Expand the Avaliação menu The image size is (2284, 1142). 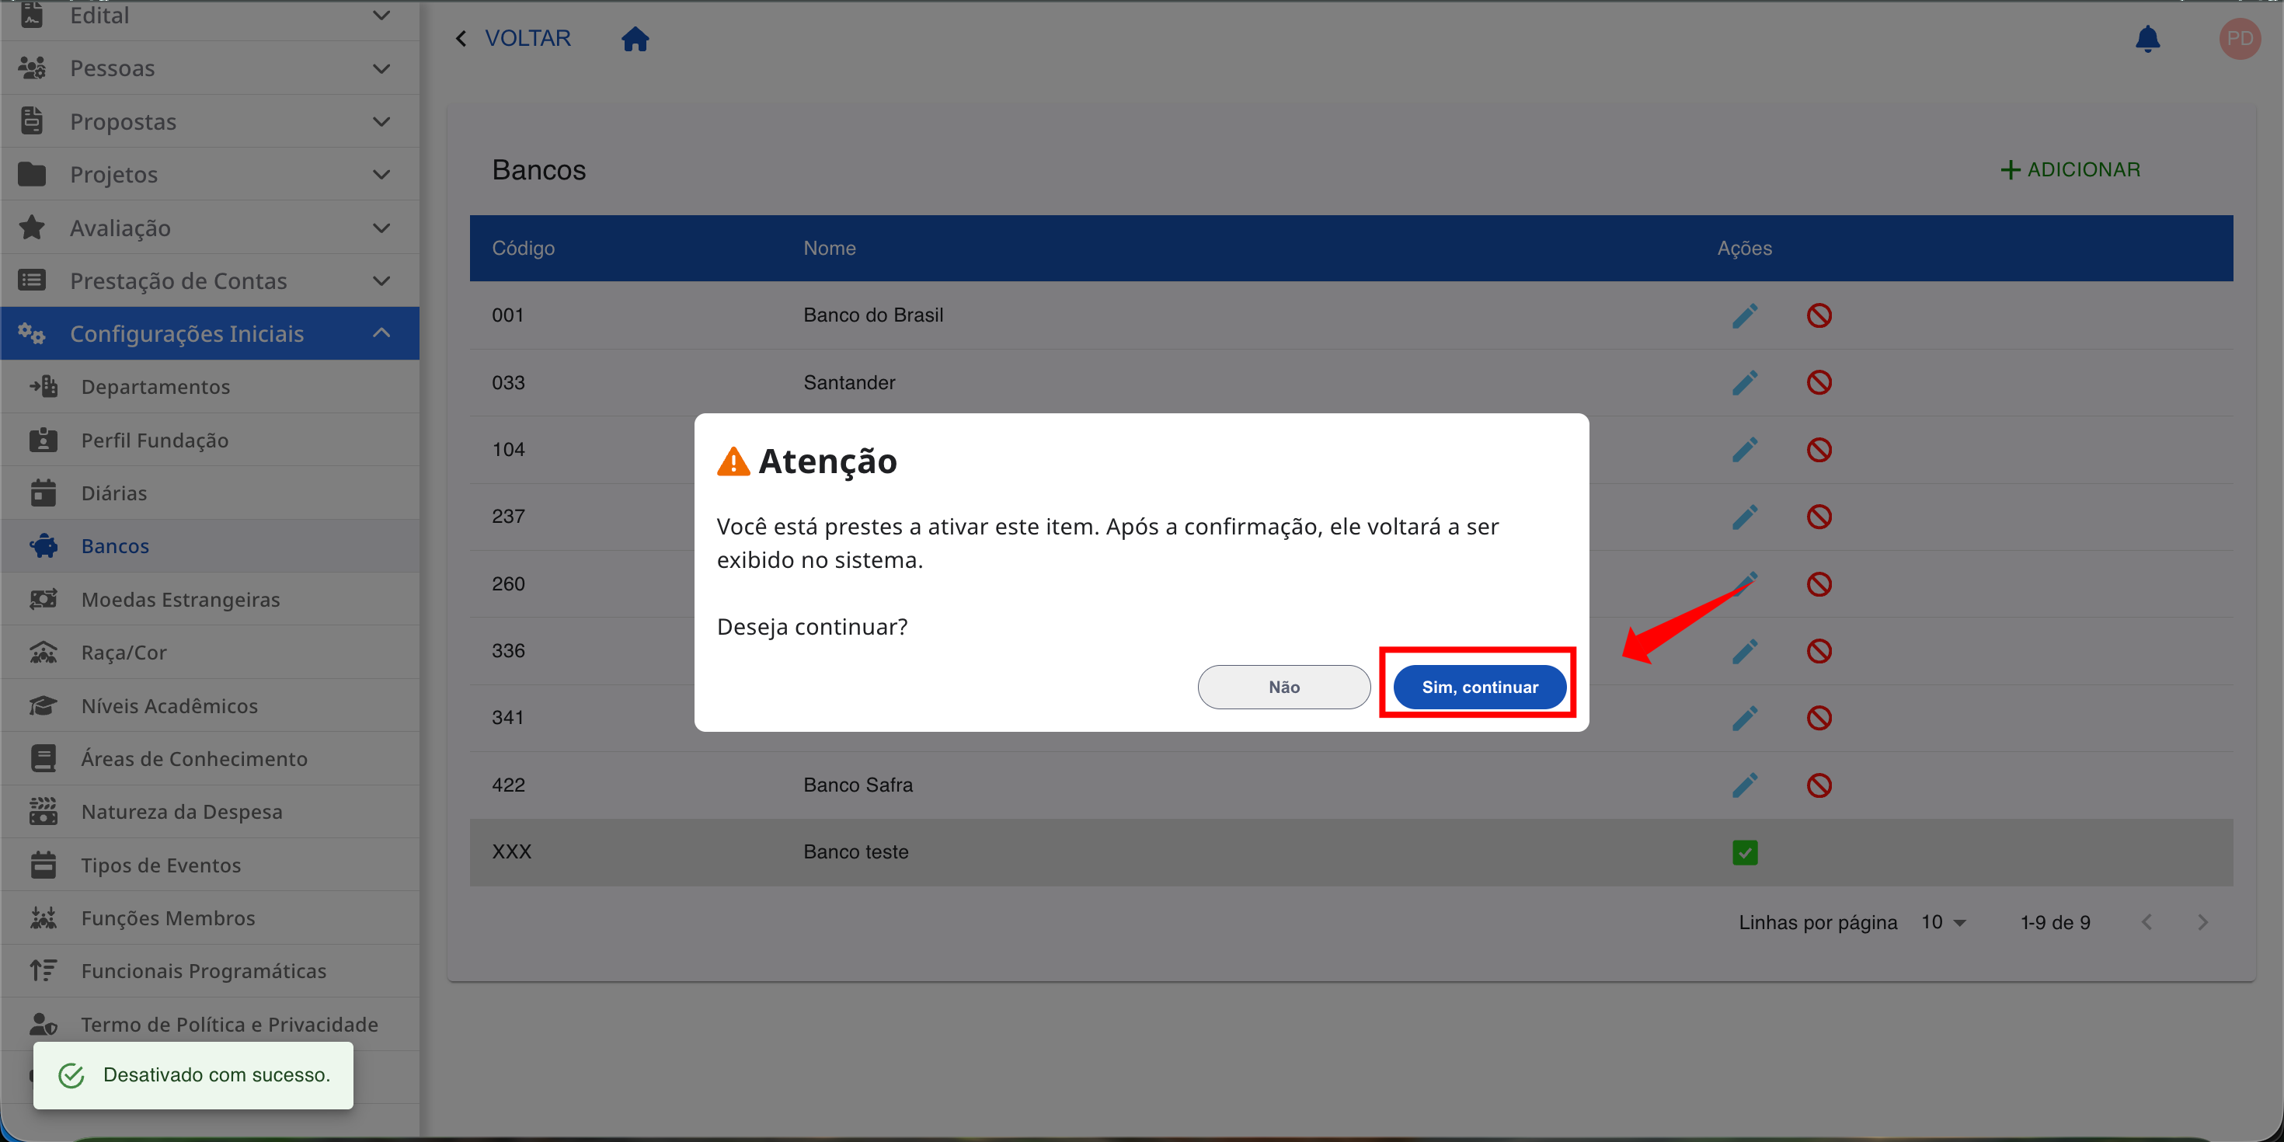[210, 228]
